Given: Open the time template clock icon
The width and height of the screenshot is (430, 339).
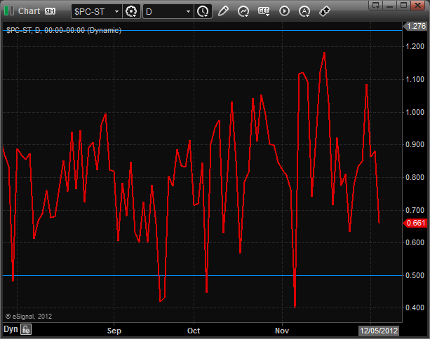Looking at the screenshot, I should coord(203,11).
